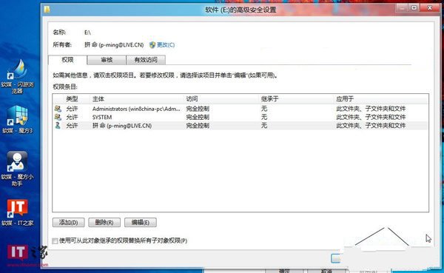Click 允许 in the Administrators row
Screen dimensions: 444x273
coord(72,109)
